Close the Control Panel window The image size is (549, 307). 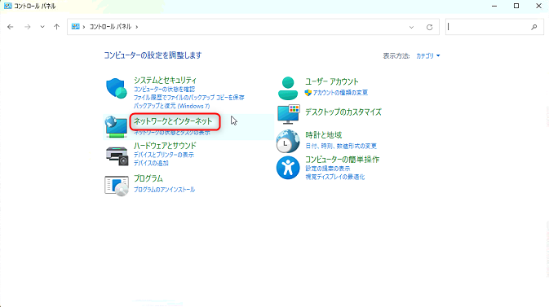539,6
